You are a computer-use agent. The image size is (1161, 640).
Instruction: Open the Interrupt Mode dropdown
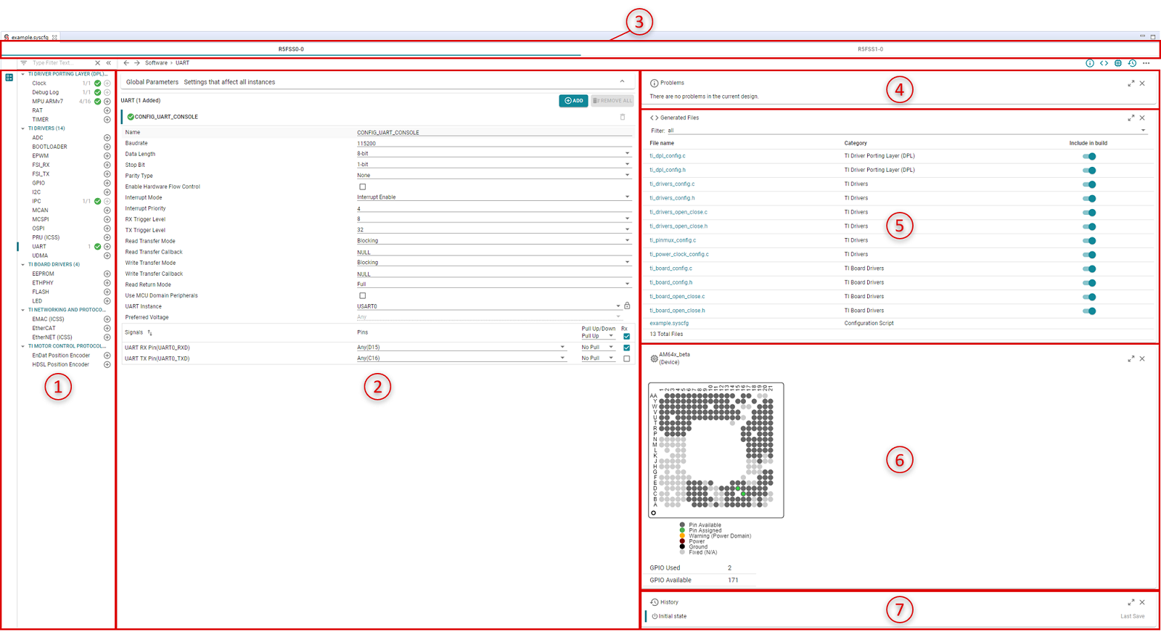click(493, 197)
